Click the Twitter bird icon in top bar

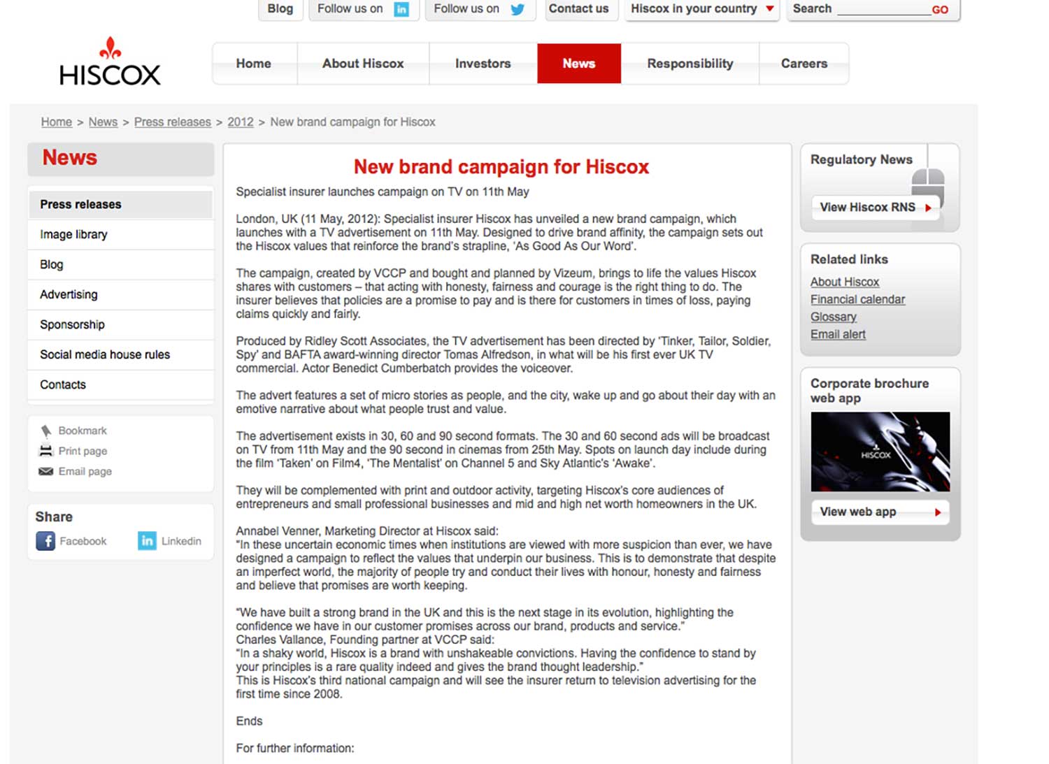point(518,9)
